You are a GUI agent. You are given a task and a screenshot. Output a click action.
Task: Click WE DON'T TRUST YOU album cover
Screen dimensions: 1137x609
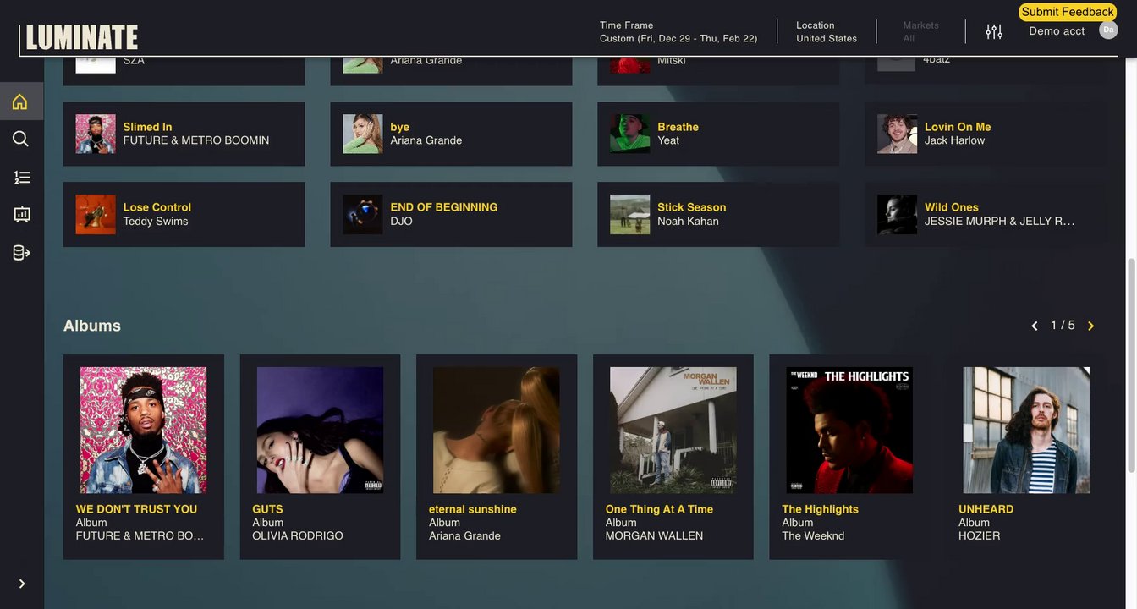pyautogui.click(x=143, y=430)
